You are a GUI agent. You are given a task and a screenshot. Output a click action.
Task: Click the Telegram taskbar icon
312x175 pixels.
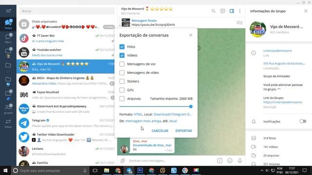[129, 171]
